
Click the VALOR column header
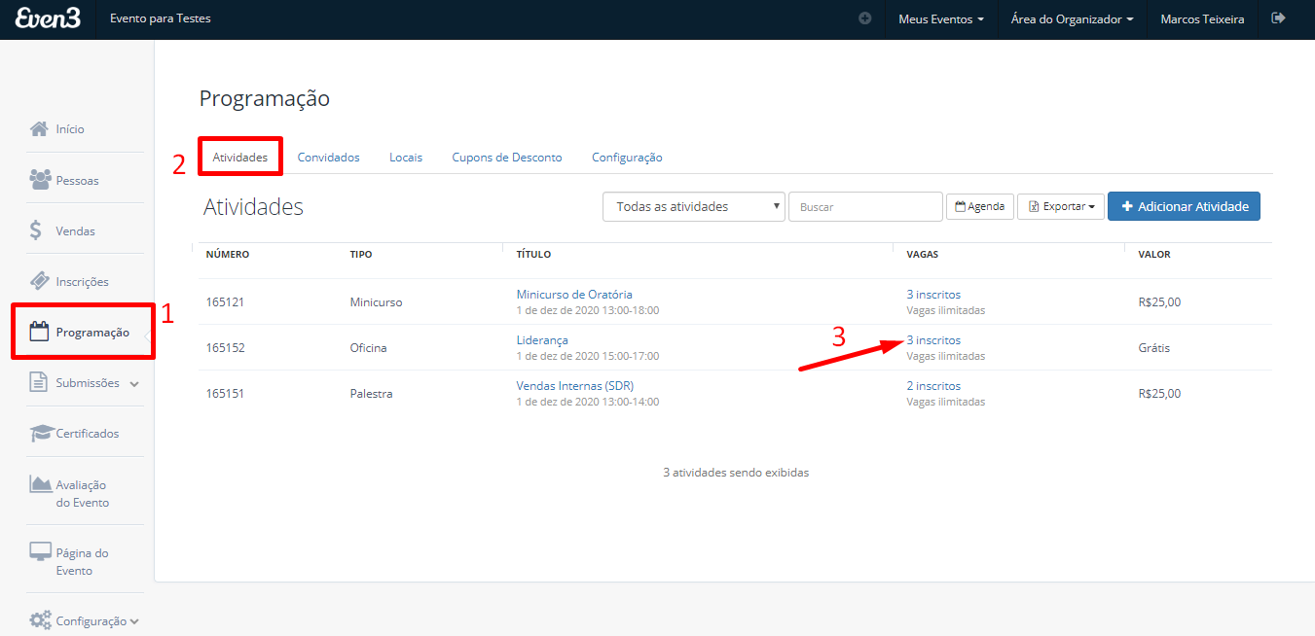tap(1154, 254)
